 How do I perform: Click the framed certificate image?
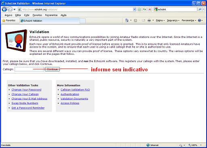click(x=16, y=41)
